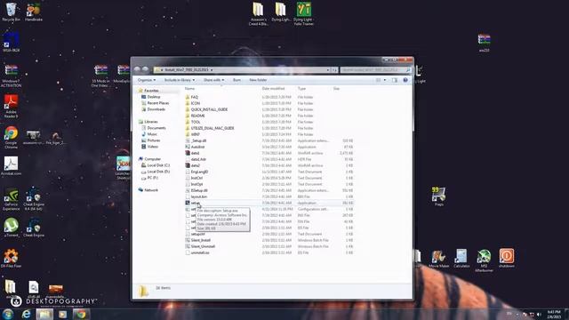Open the Dll-Files Fixer desktop icon
569x320 pixels.
coord(11,259)
